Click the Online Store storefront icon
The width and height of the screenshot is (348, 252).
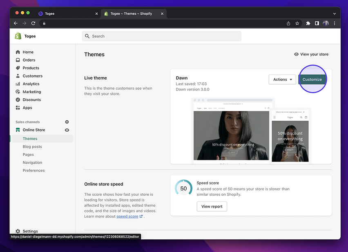(18, 130)
